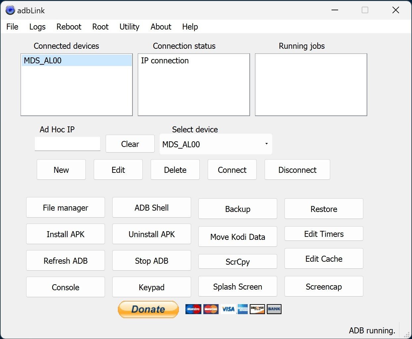Select MDS_AL00 in Connected devices list
Image resolution: width=412 pixels, height=339 pixels.
point(43,61)
